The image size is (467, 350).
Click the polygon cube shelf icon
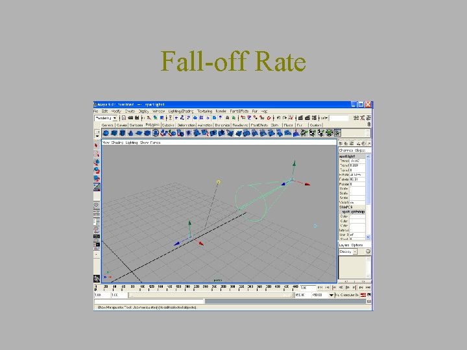(x=114, y=133)
